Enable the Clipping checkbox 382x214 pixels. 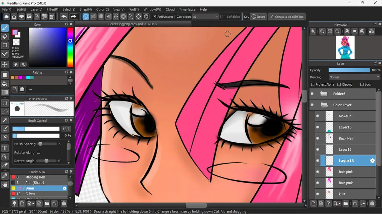point(339,84)
